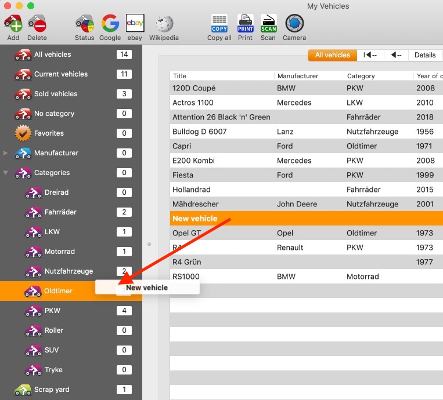Click the 1956 year cell
This screenshot has width=443, height=400.
(424, 132)
